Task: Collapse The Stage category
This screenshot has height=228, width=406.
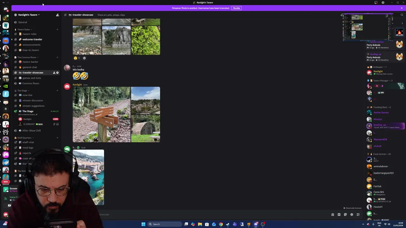Action: pyautogui.click(x=22, y=91)
